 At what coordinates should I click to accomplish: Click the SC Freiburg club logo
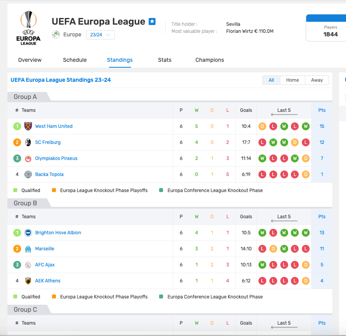pyautogui.click(x=28, y=142)
